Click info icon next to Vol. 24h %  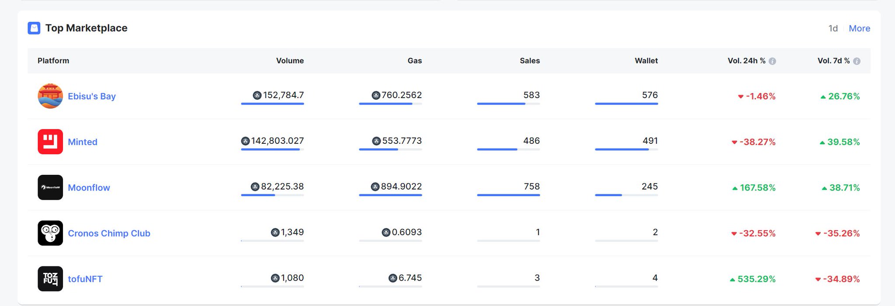[772, 61]
